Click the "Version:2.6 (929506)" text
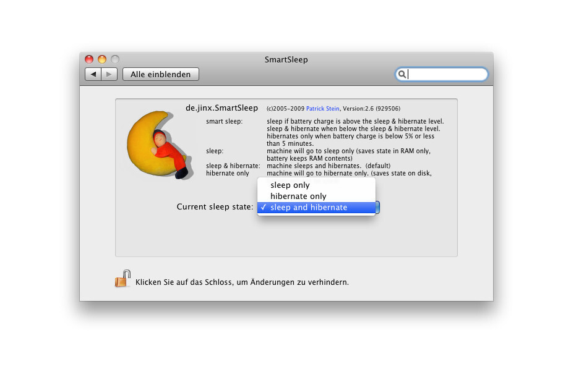 (x=371, y=109)
